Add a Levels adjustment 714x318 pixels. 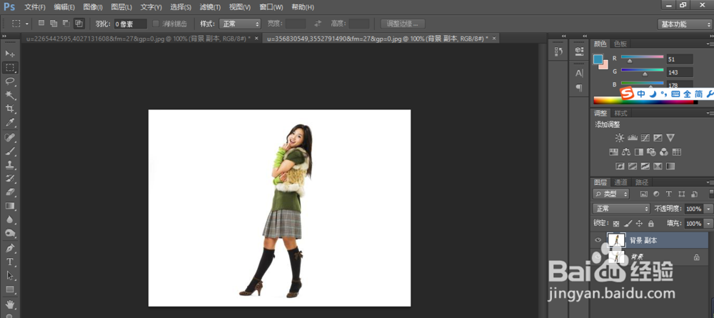coord(632,138)
